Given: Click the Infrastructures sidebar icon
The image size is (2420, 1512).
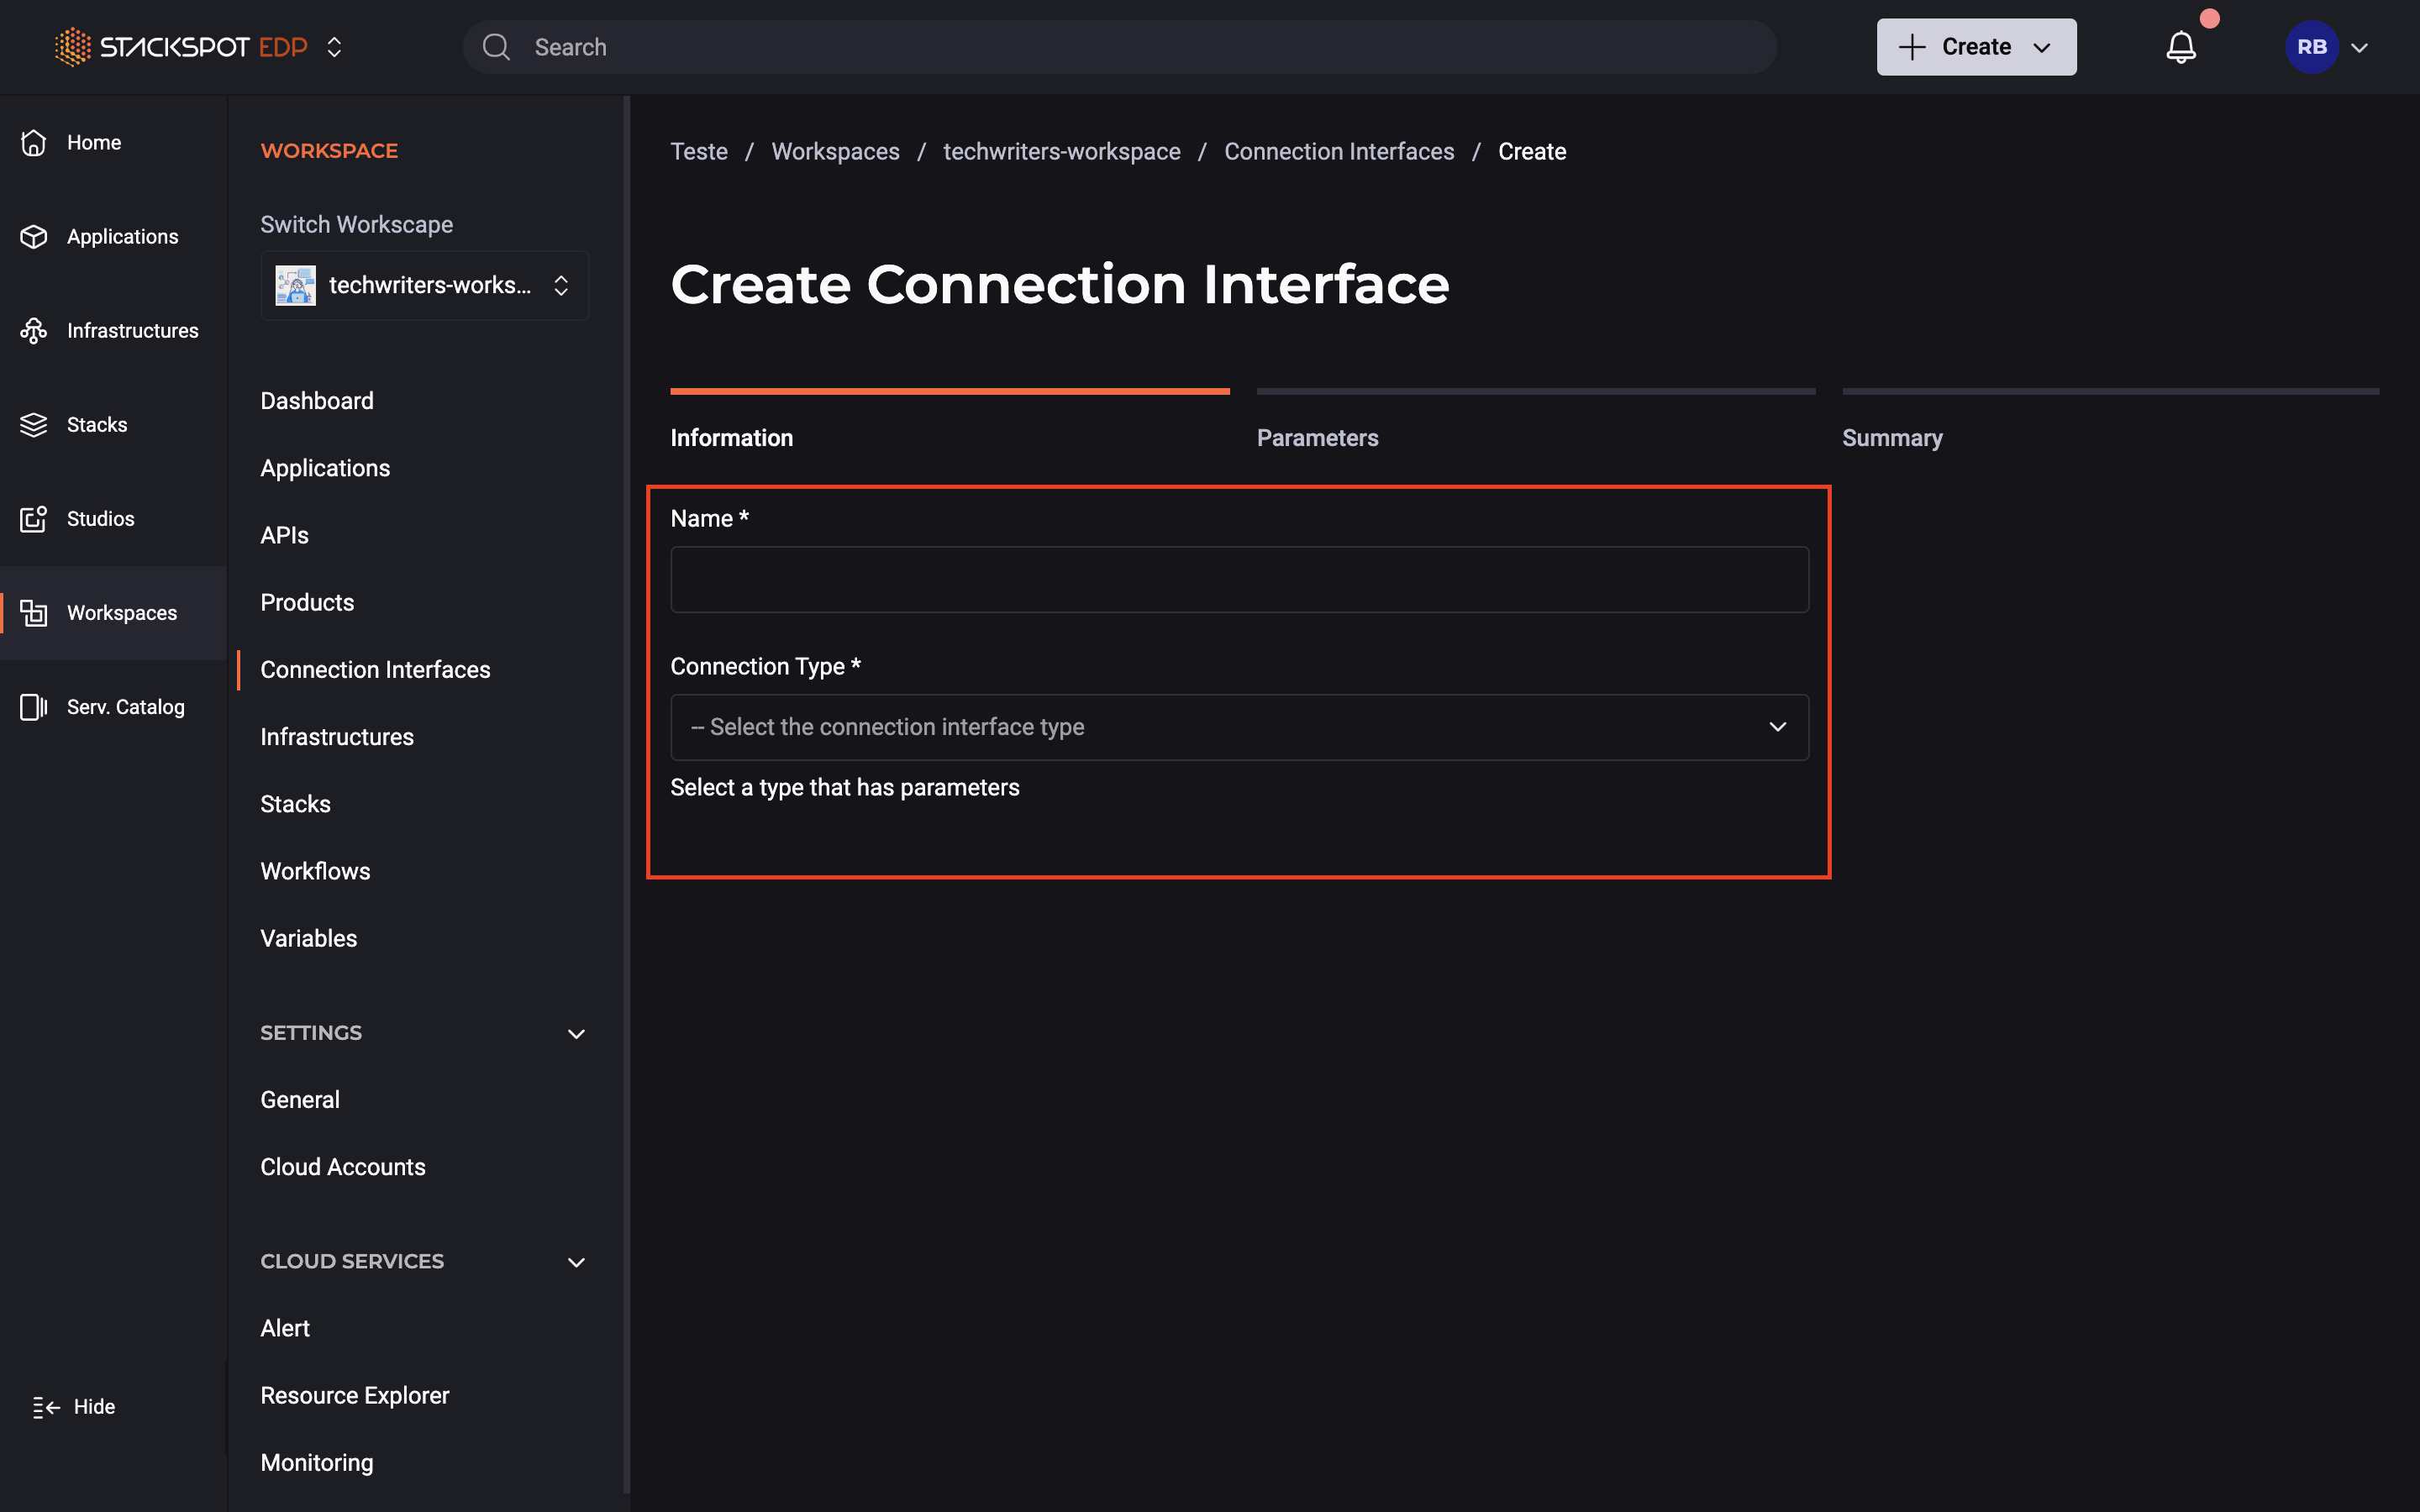Looking at the screenshot, I should [34, 331].
